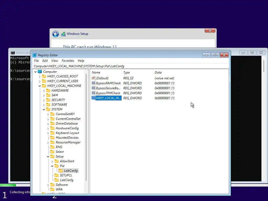Click the Command Prompt window icon
Screen dimensions: 268x201
(13, 53)
